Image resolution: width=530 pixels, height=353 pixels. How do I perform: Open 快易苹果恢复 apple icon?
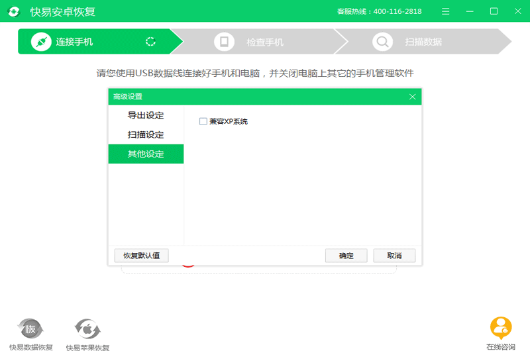tap(87, 328)
